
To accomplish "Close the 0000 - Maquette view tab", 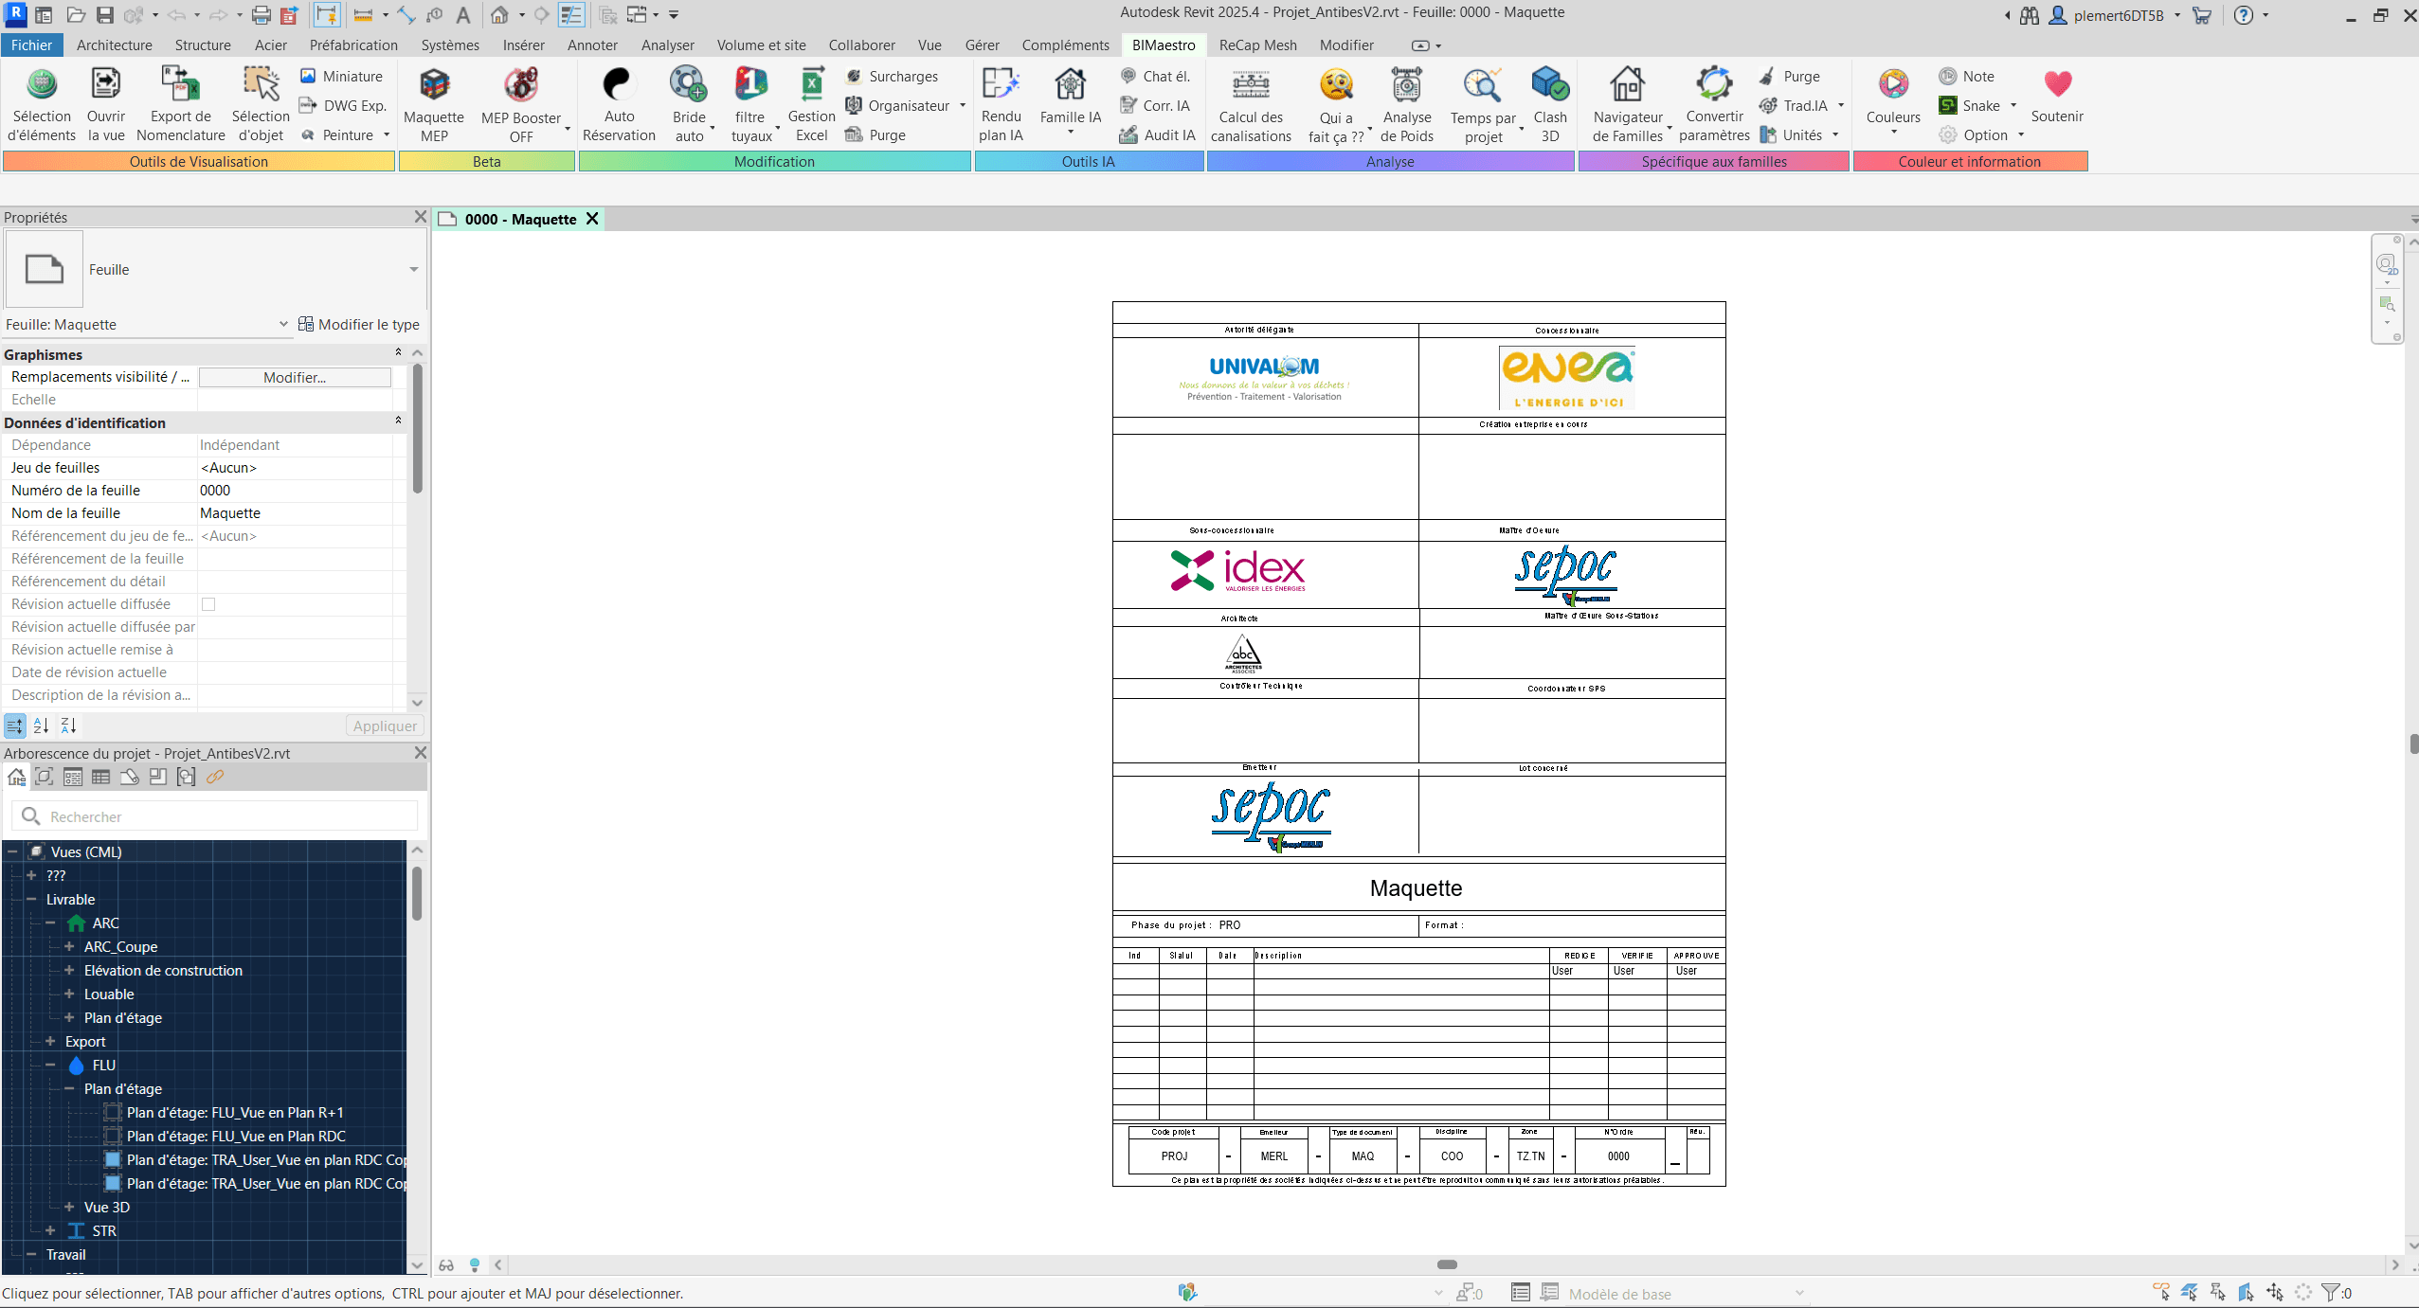I will tap(592, 219).
